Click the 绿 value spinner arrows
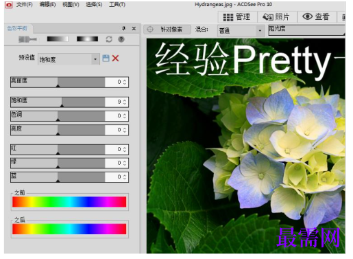 [125, 163]
